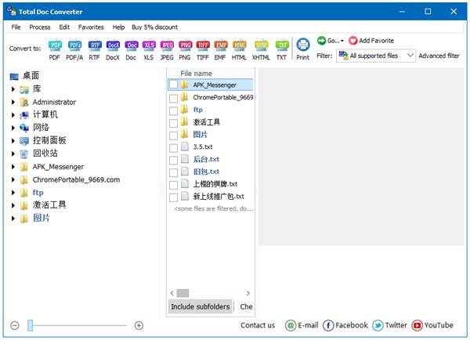Viewport: 470px width, 340px height.
Task: Convert to PDF/A format
Action: pos(74,50)
